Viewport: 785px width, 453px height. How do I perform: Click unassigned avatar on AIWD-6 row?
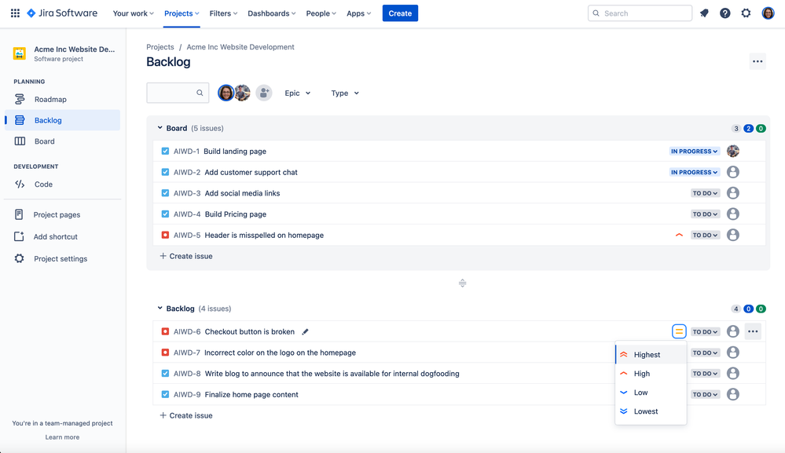coord(733,331)
